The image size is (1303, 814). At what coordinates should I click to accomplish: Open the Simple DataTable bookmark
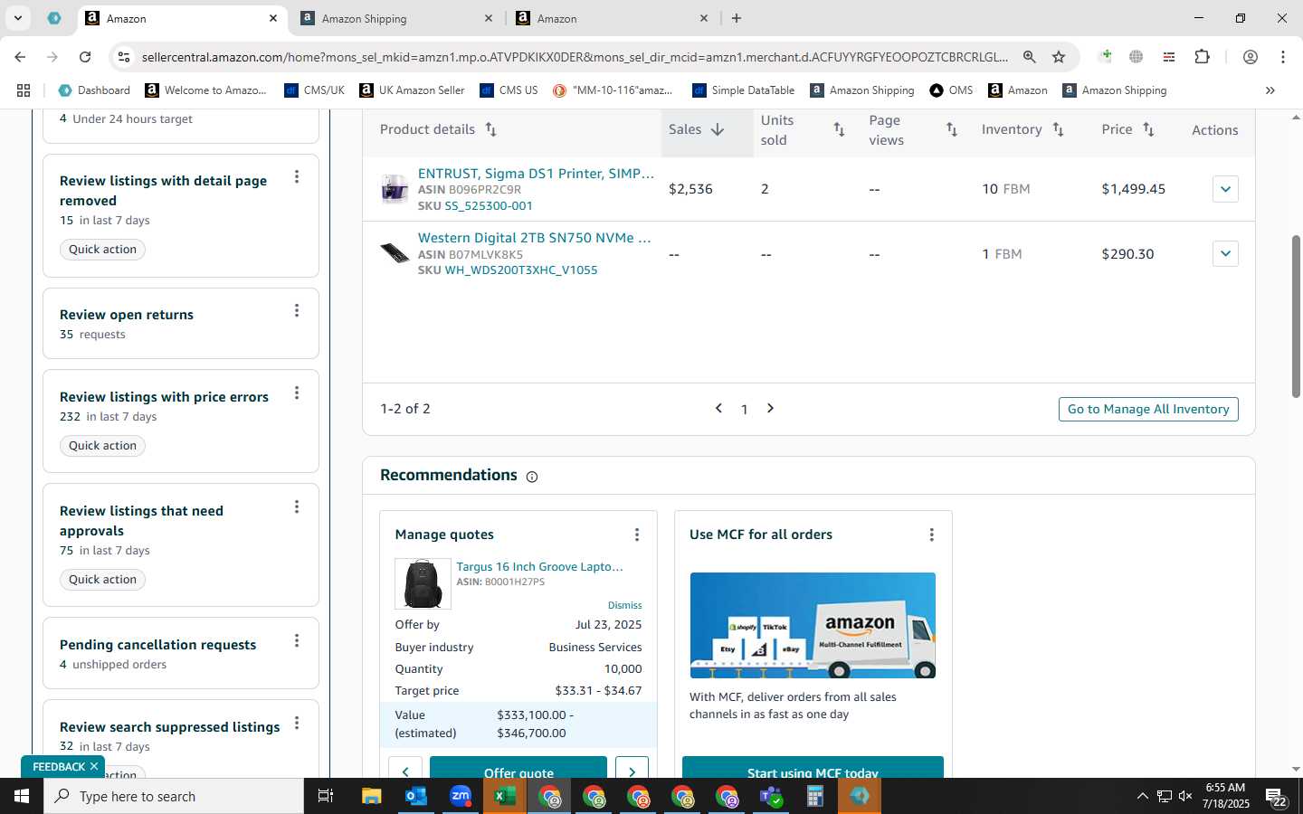pos(744,90)
